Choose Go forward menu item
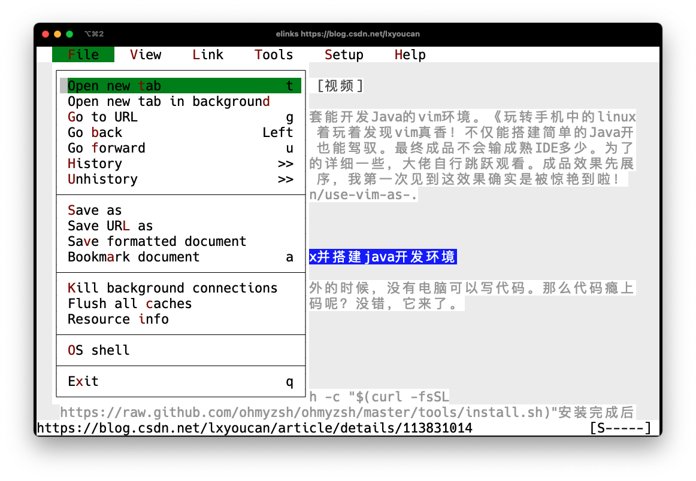Screen dimensions: 696x481 pos(181,148)
